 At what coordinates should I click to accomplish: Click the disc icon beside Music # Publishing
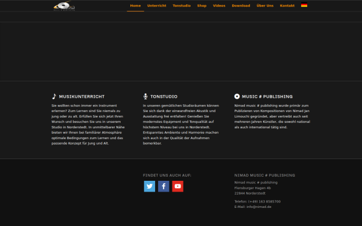(x=237, y=96)
